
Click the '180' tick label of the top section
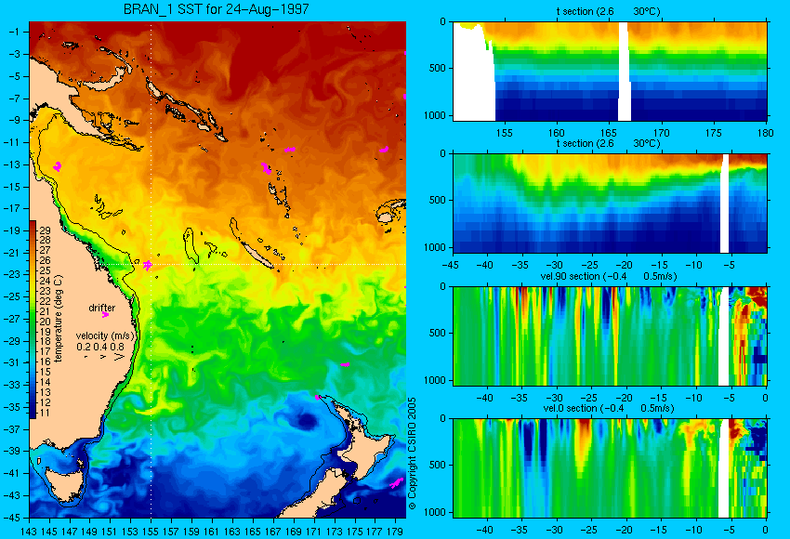765,133
